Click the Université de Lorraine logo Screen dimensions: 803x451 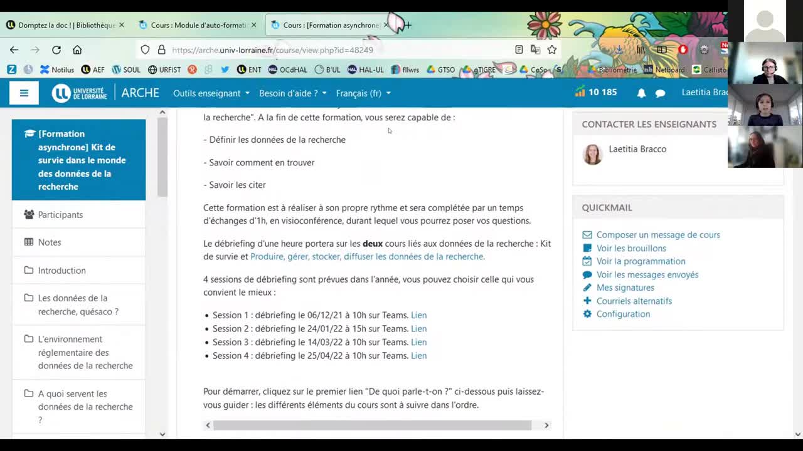pyautogui.click(x=79, y=93)
